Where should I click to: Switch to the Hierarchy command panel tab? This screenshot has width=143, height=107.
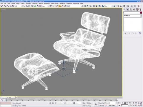click(131, 9)
